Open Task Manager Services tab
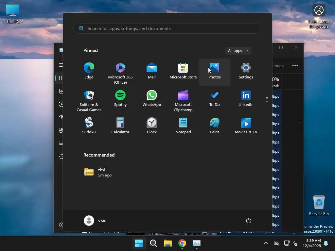 (61, 157)
